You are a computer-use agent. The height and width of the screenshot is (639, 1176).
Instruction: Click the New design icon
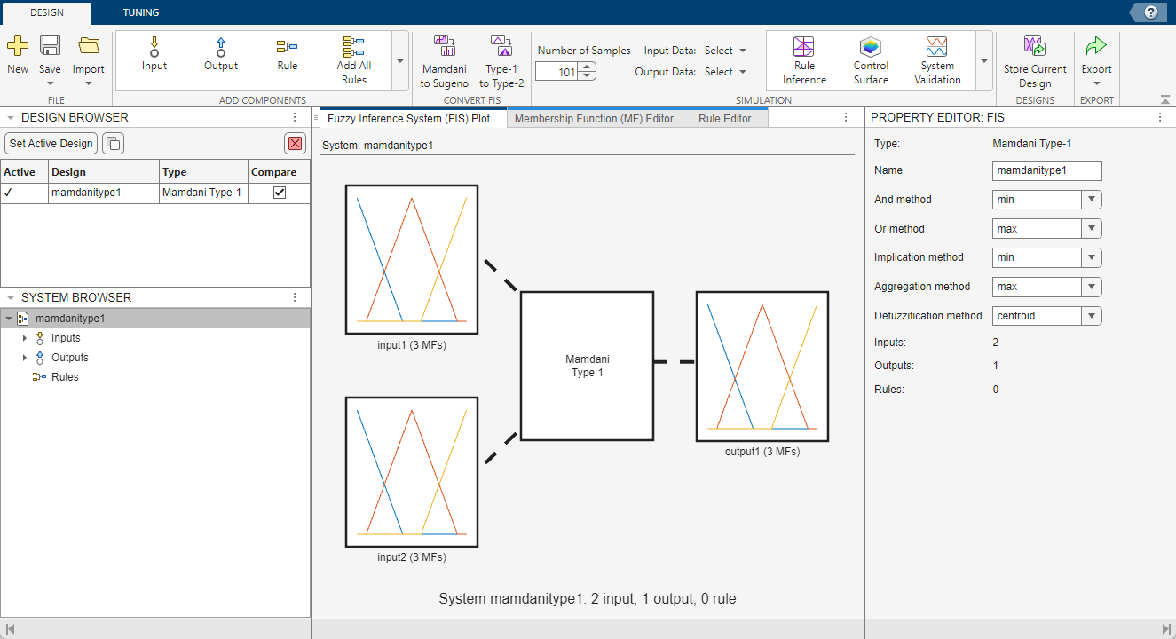pyautogui.click(x=18, y=45)
